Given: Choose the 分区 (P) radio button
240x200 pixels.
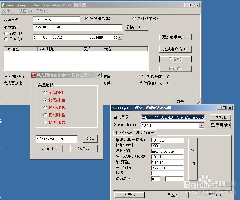Looking at the screenshot, I should coord(13,39).
